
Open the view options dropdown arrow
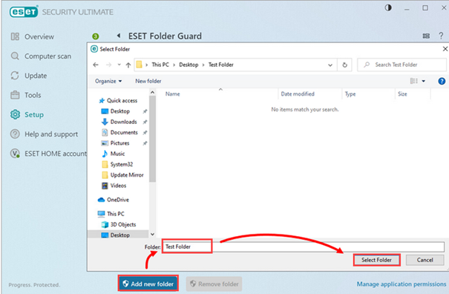tap(424, 82)
